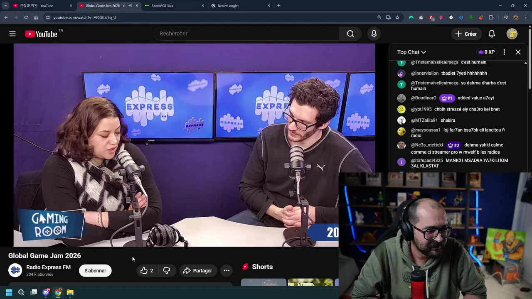Submit search with the magnifier button

click(350, 34)
